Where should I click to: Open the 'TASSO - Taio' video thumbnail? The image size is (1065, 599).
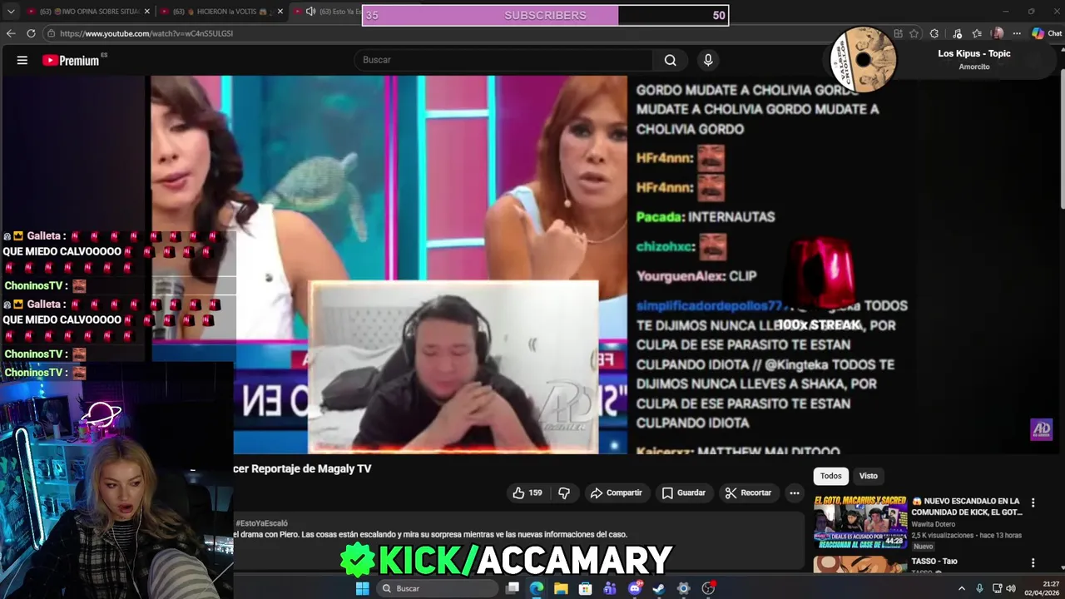click(x=860, y=564)
